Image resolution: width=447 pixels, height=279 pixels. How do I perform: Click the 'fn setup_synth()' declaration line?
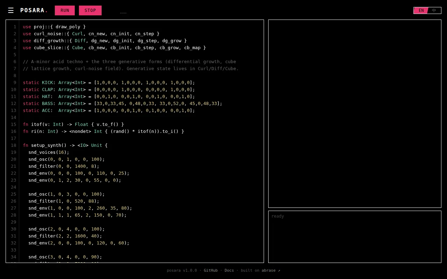pos(65,145)
